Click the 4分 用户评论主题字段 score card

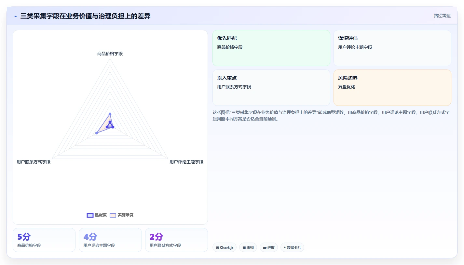click(x=110, y=240)
